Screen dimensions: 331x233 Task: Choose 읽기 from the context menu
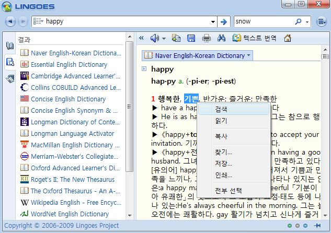234,121
